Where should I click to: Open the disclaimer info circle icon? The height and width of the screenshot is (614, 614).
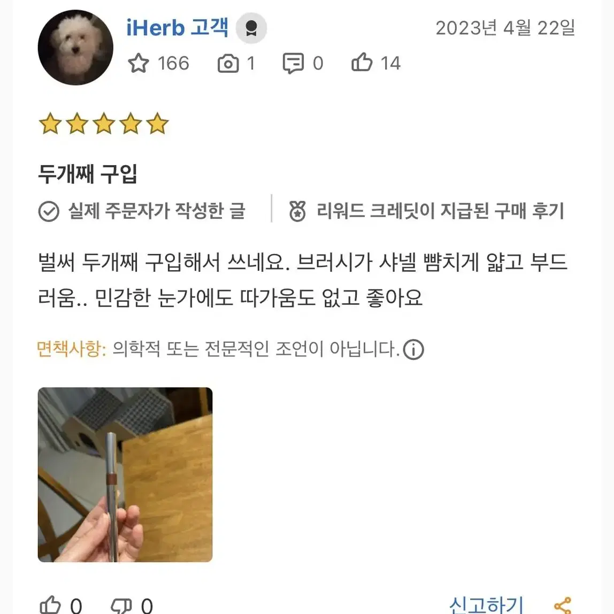click(x=413, y=349)
